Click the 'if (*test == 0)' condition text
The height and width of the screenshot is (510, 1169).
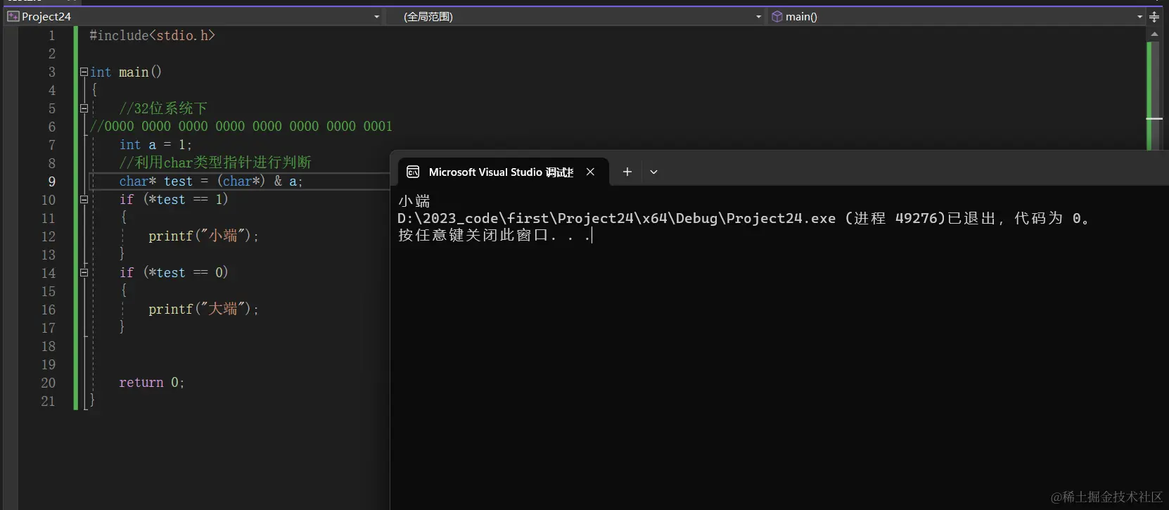(174, 273)
